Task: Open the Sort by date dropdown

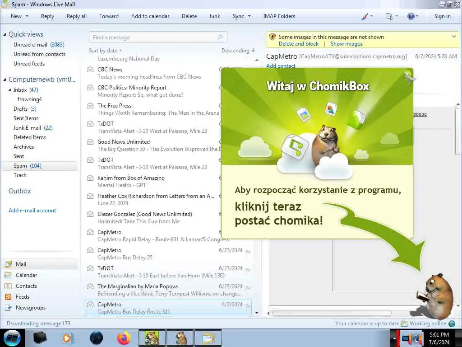Action: (105, 51)
